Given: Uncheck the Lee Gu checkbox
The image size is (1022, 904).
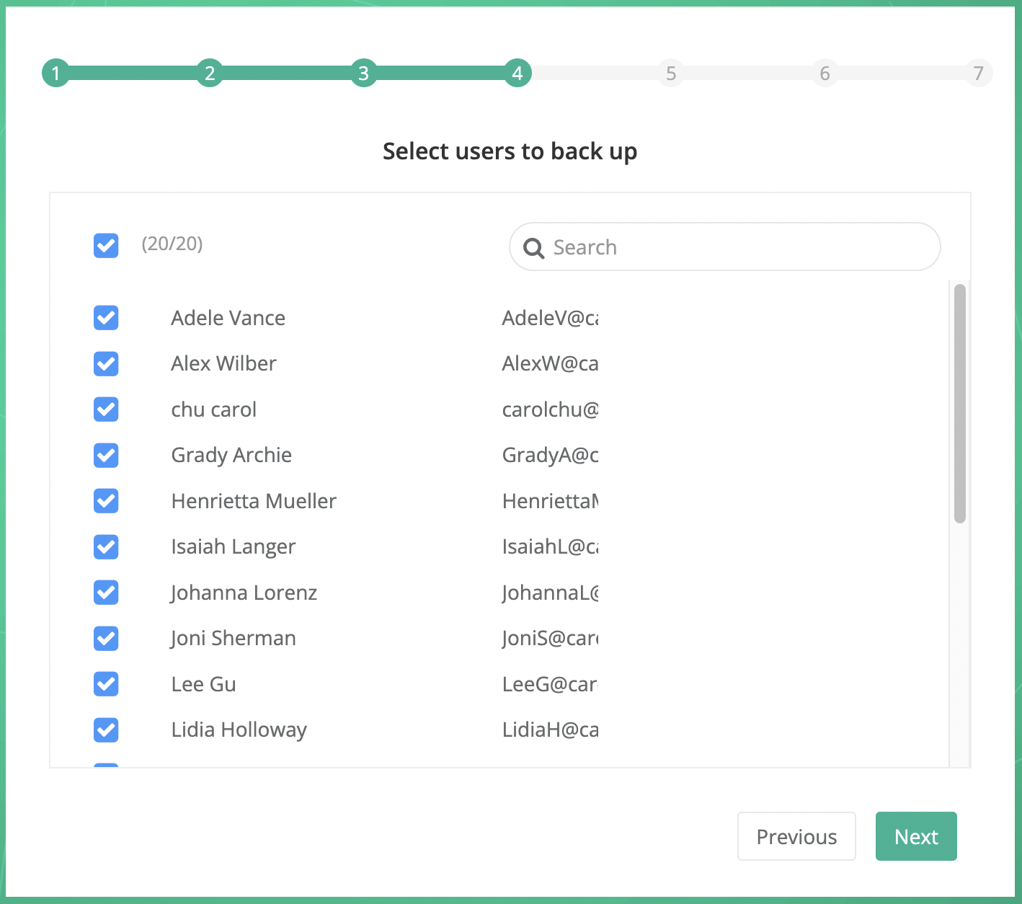Looking at the screenshot, I should point(106,683).
